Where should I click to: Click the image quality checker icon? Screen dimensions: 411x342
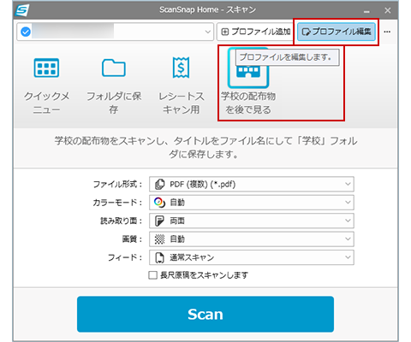(x=159, y=239)
